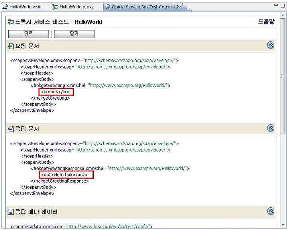287x230 pixels.
Task: Click the HelloWorld.proxy service icon
Action: click(55, 7)
